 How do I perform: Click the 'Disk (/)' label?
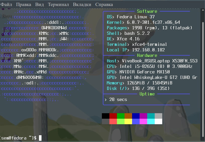(117, 88)
